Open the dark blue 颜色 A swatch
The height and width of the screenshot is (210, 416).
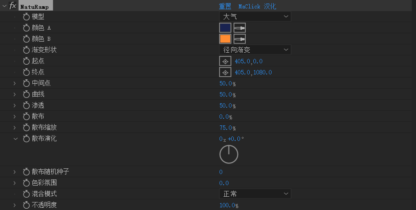(x=225, y=28)
